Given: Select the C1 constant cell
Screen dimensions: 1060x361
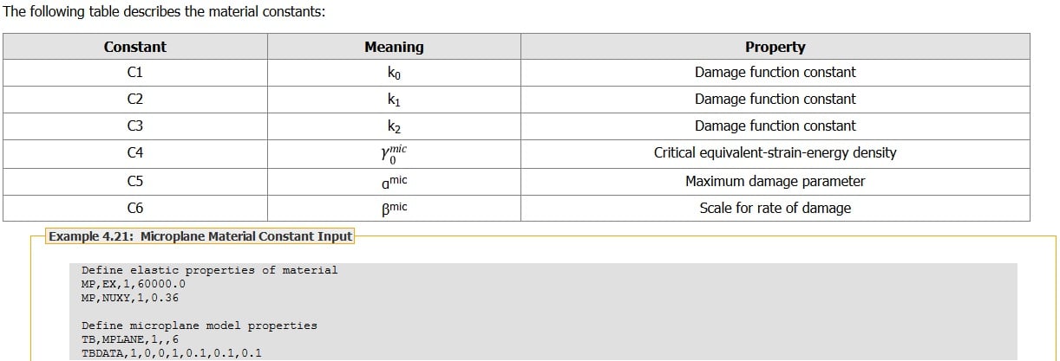Looking at the screenshot, I should pyautogui.click(x=134, y=73).
